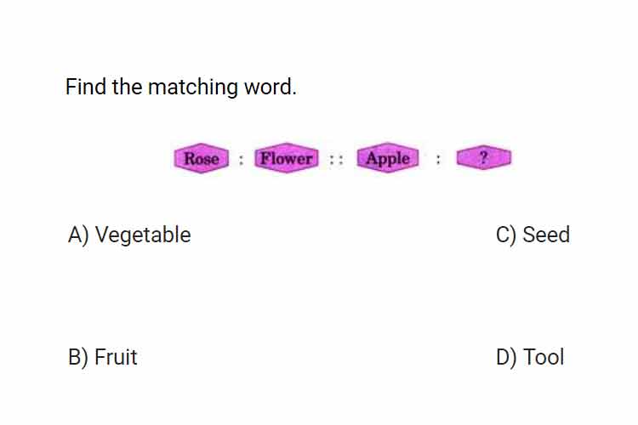
Task: Click the word 'Tool'
Action: point(544,357)
